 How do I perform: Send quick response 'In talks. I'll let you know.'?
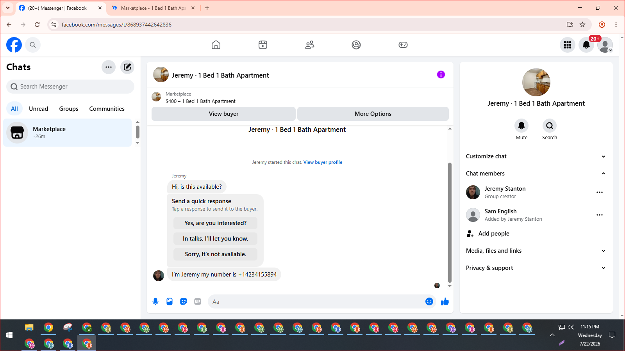pos(216,239)
